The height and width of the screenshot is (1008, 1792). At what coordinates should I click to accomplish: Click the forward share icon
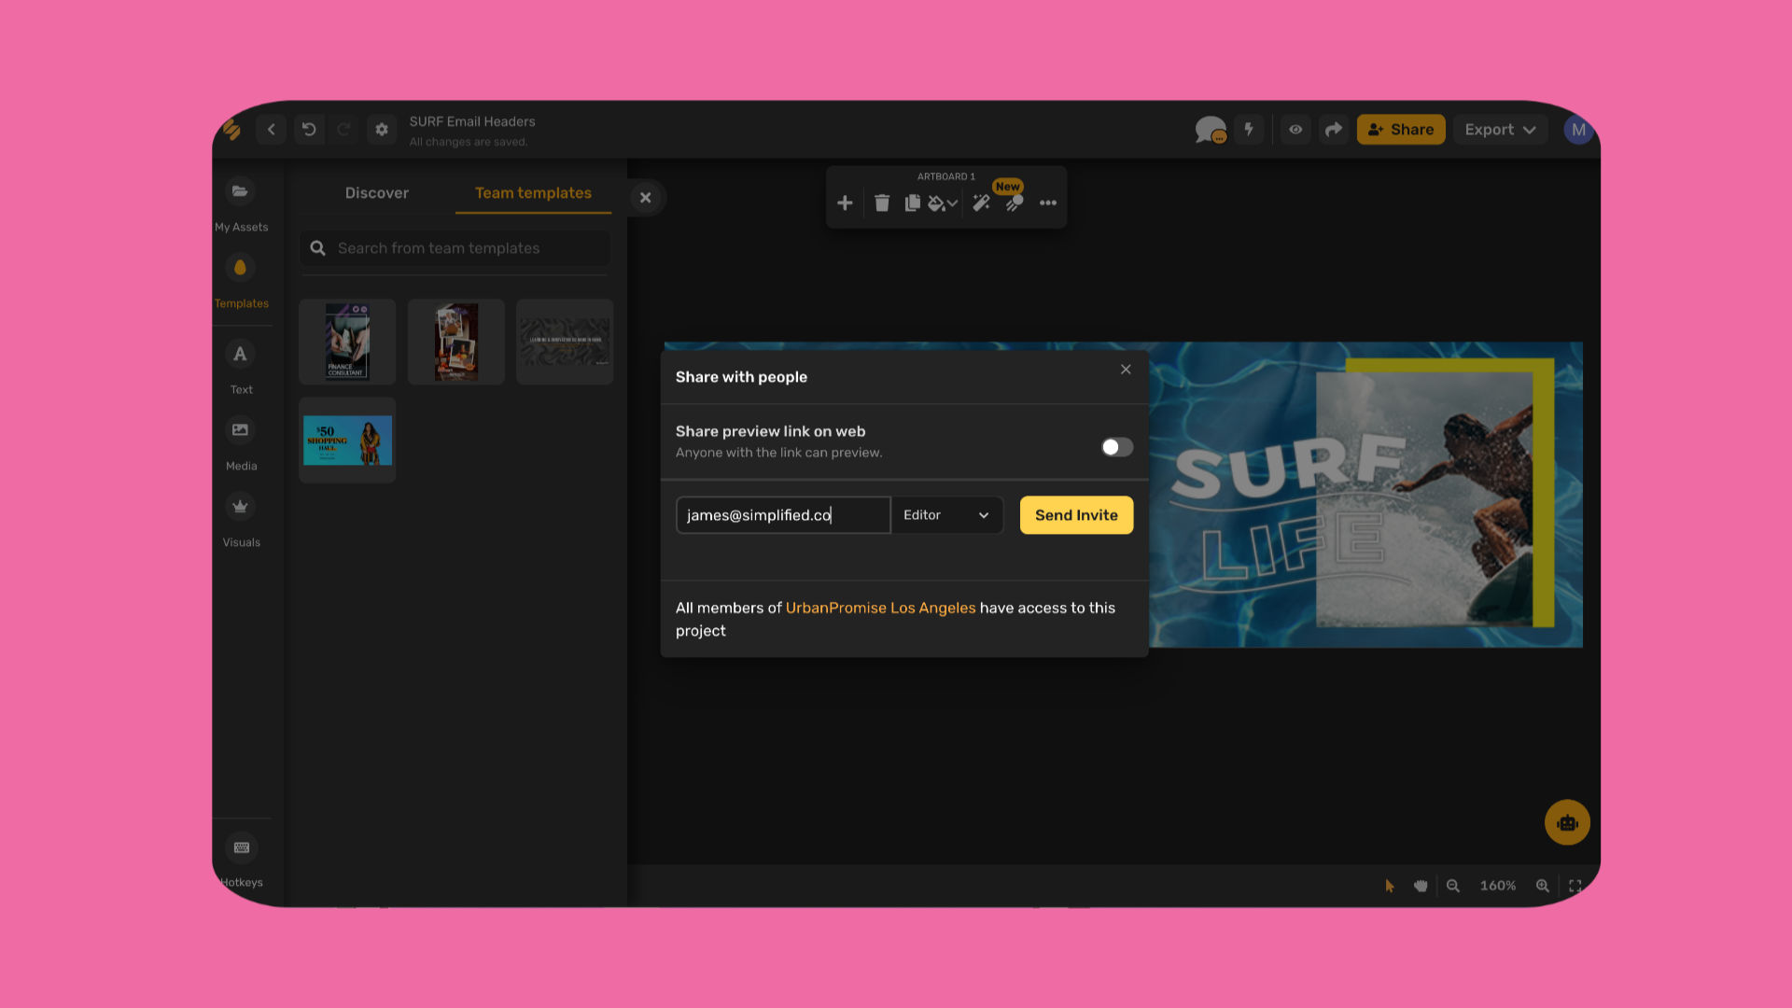[x=1333, y=129]
